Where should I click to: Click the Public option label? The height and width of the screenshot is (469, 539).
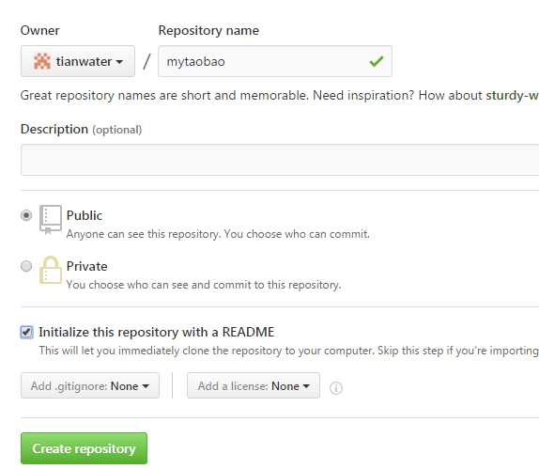[85, 215]
